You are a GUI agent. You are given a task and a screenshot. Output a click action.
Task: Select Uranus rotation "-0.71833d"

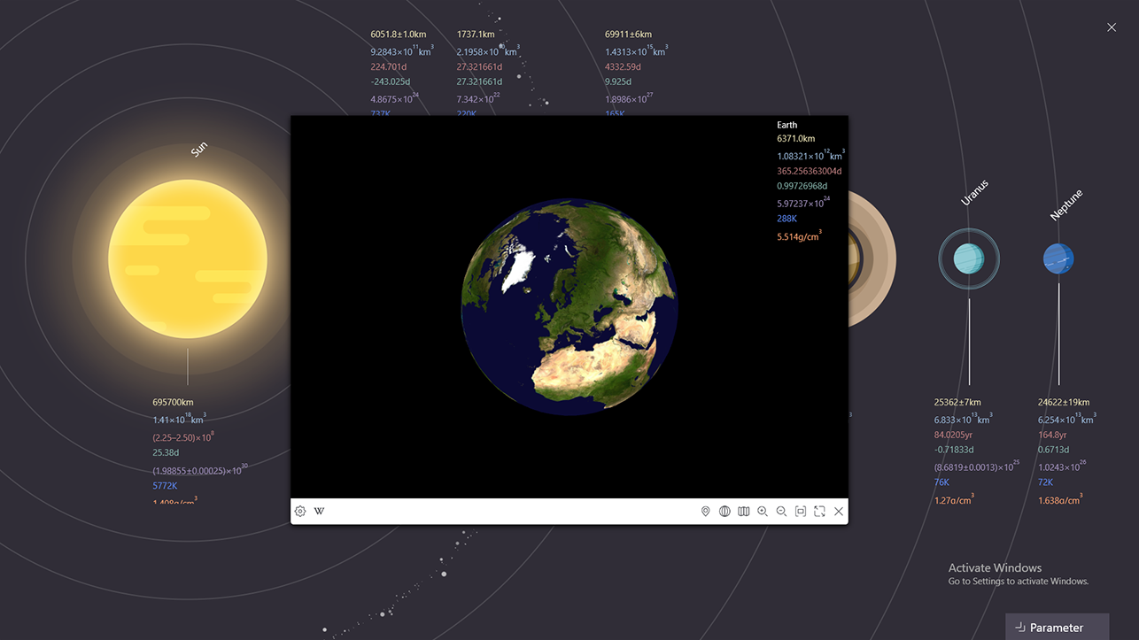[953, 450]
